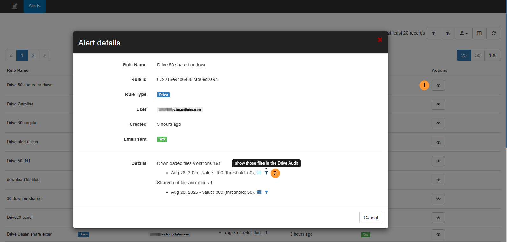This screenshot has width=507, height=242.
Task: Click 'Shared out files violations 1' text
Action: tap(185, 183)
